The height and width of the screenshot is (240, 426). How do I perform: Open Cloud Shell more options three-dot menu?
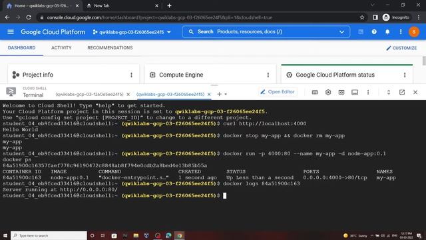pyautogui.click(x=368, y=92)
